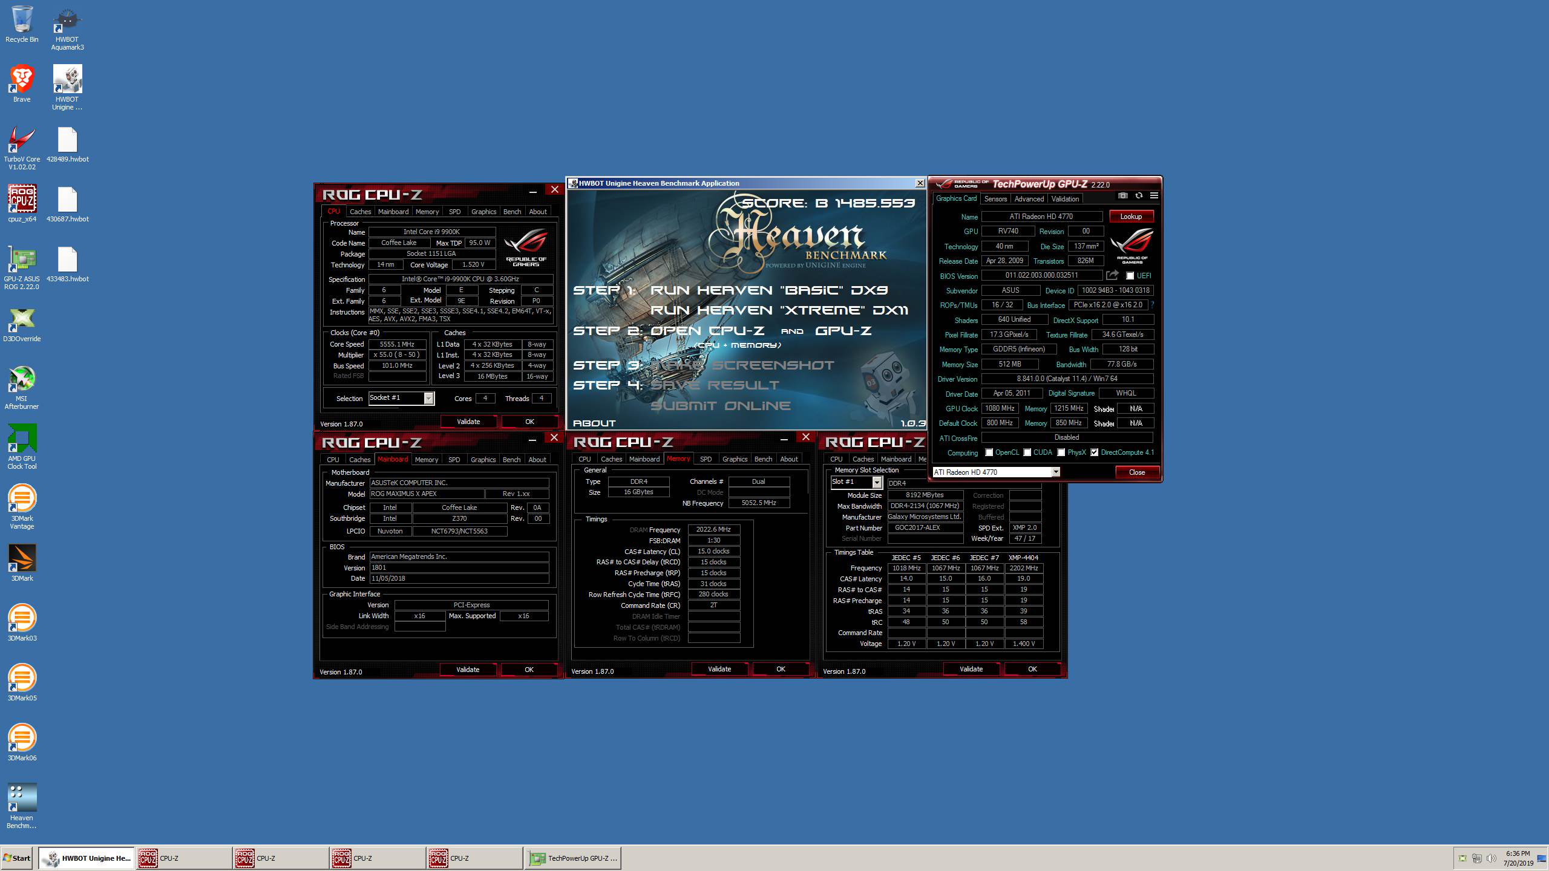This screenshot has height=871, width=1549.
Task: Open the Validation tab in GPU-Z
Action: (x=1065, y=199)
